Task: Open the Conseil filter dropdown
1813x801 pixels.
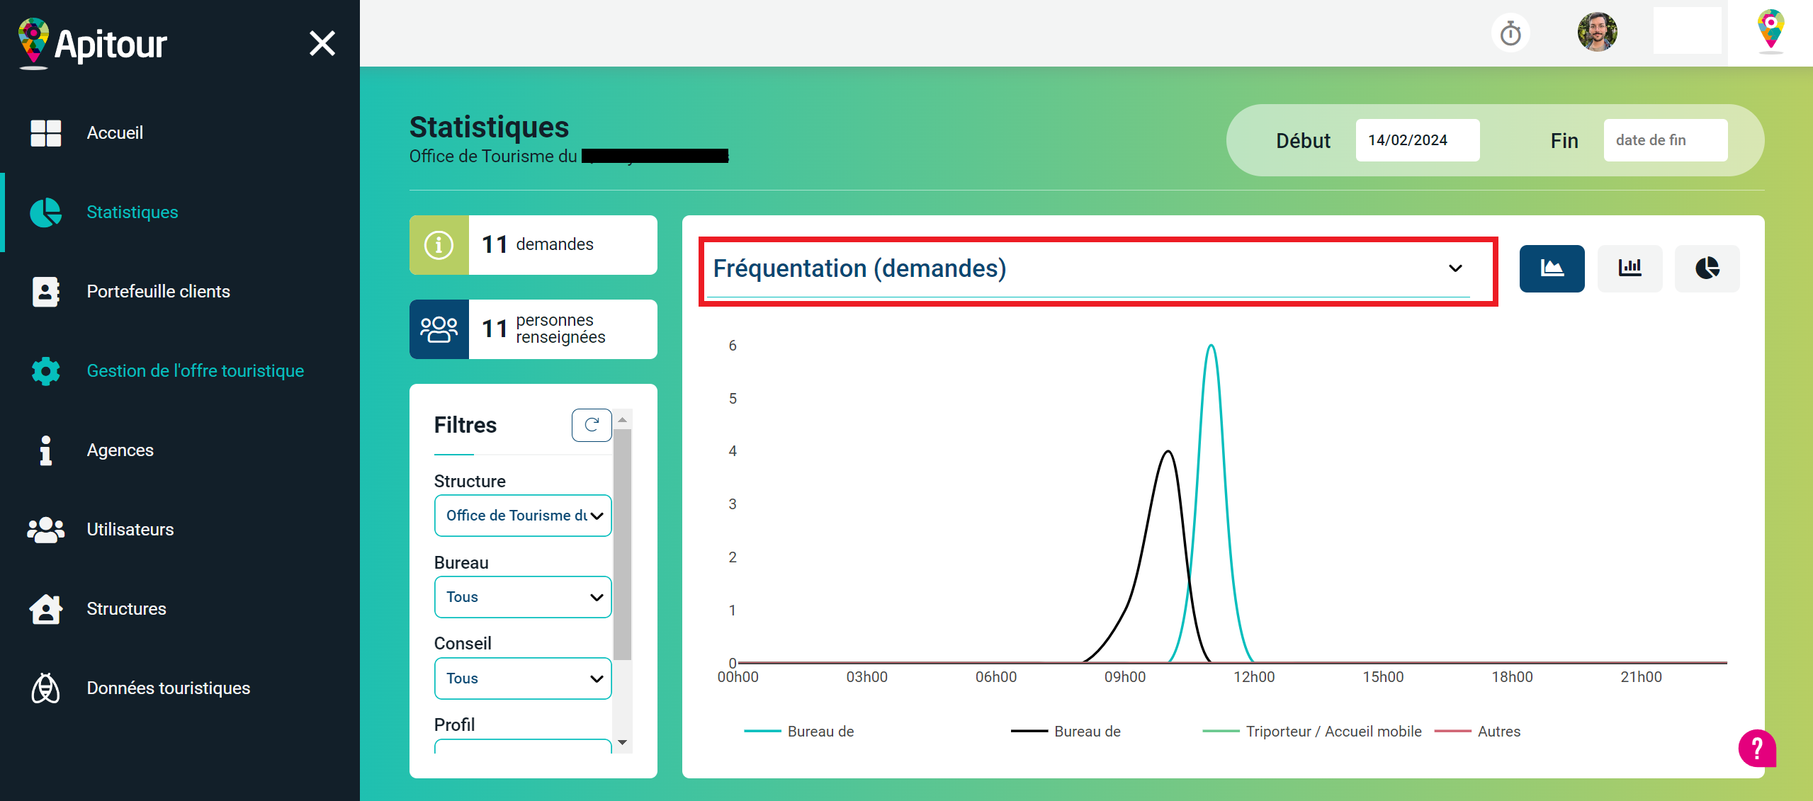Action: 523,678
